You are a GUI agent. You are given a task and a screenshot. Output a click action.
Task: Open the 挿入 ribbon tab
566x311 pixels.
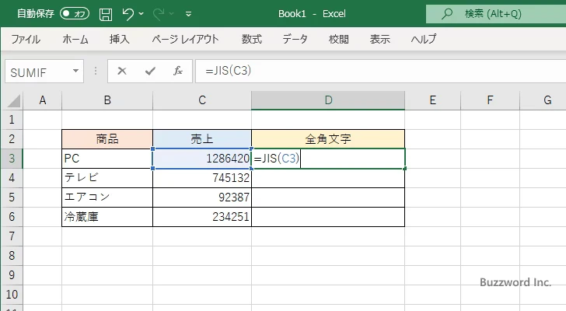click(x=120, y=39)
